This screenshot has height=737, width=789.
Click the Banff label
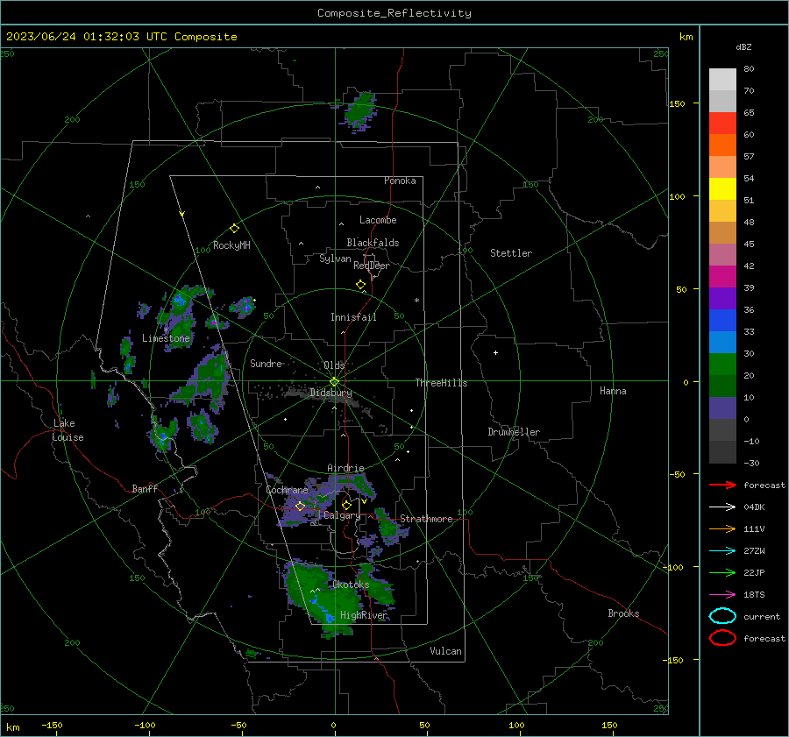click(x=145, y=488)
